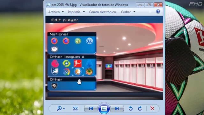
Task: Go to the next photo
Action: tap(117, 109)
